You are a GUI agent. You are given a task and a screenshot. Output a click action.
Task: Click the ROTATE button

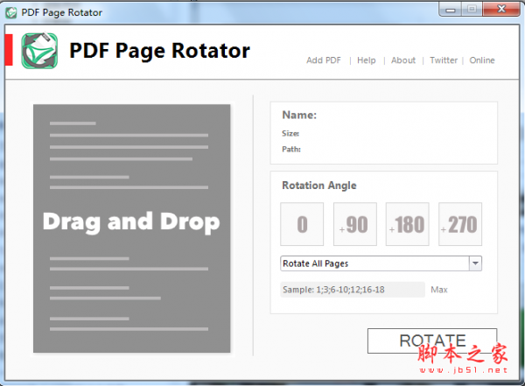[432, 340]
